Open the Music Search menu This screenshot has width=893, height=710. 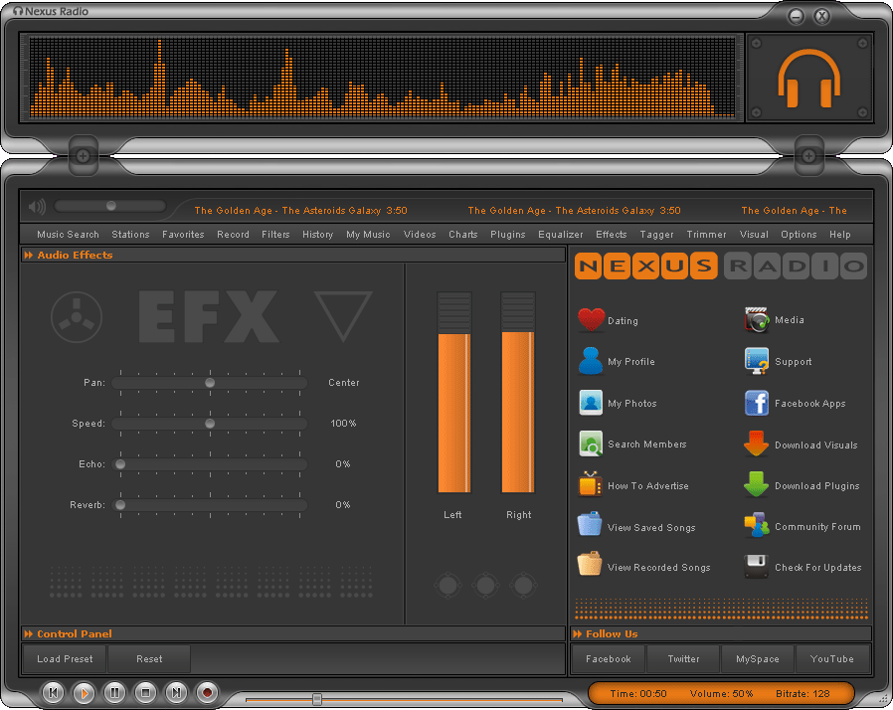(x=68, y=234)
